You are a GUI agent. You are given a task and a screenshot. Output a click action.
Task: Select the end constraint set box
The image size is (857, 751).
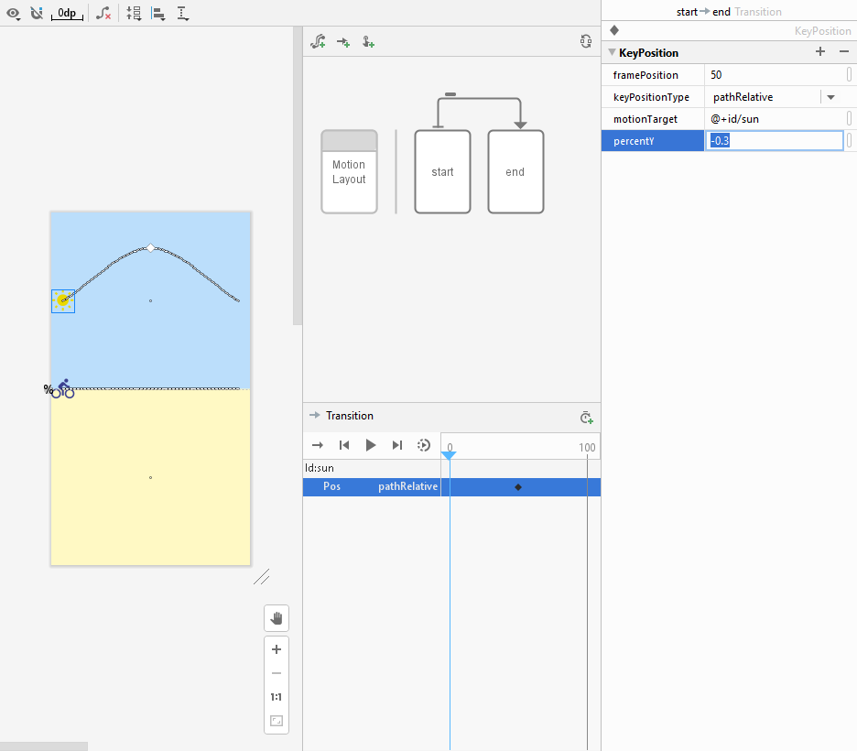[x=515, y=171]
